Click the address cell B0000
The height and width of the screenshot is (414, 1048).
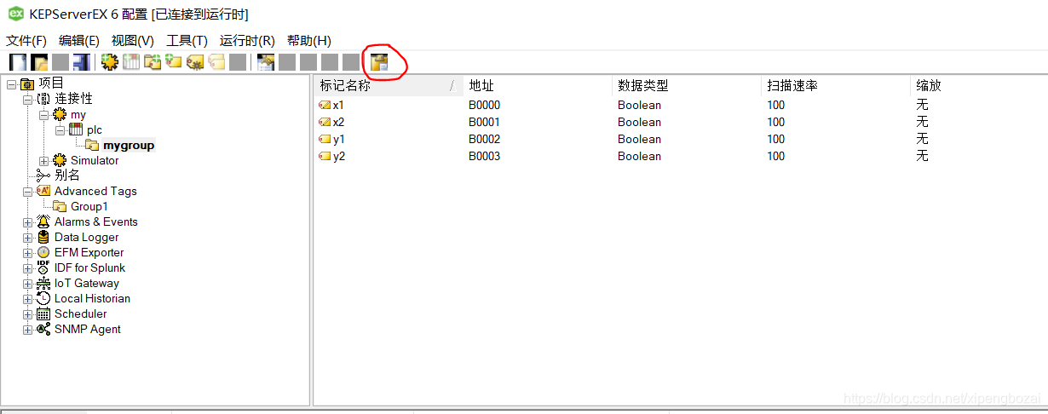[x=484, y=105]
